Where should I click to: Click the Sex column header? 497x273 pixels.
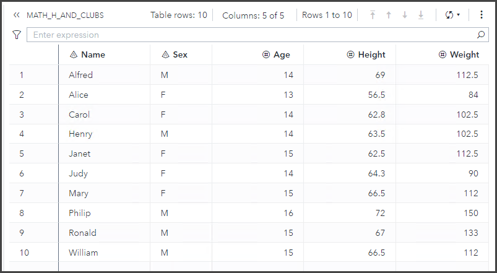(180, 54)
